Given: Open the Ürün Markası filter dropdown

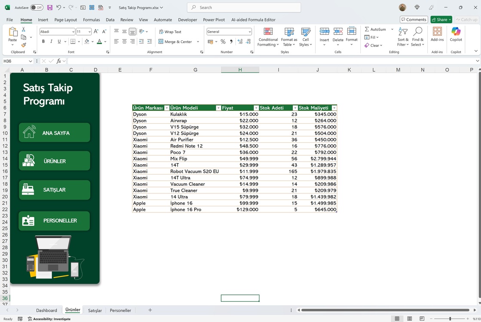Looking at the screenshot, I should tap(167, 108).
